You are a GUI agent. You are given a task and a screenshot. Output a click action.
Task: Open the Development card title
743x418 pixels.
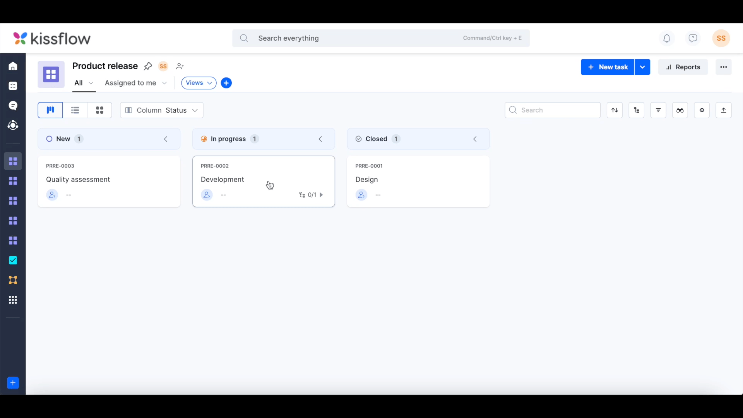pyautogui.click(x=222, y=180)
